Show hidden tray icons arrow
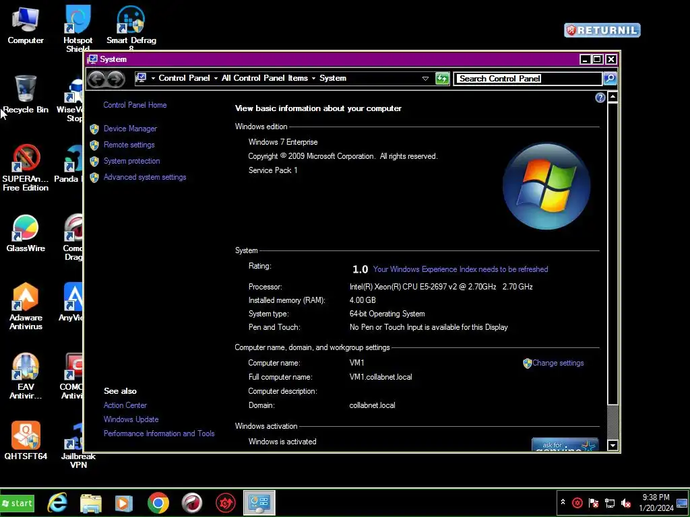Viewport: 690px width, 517px height. 563,502
